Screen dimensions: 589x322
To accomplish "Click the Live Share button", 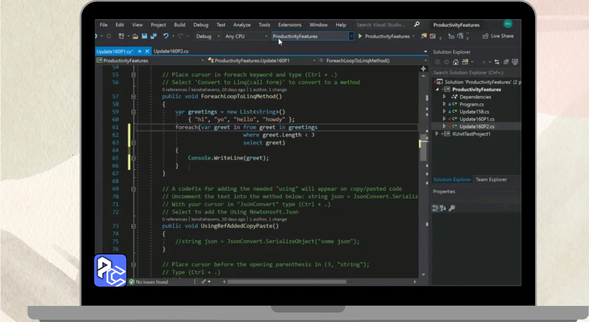I will pyautogui.click(x=498, y=36).
